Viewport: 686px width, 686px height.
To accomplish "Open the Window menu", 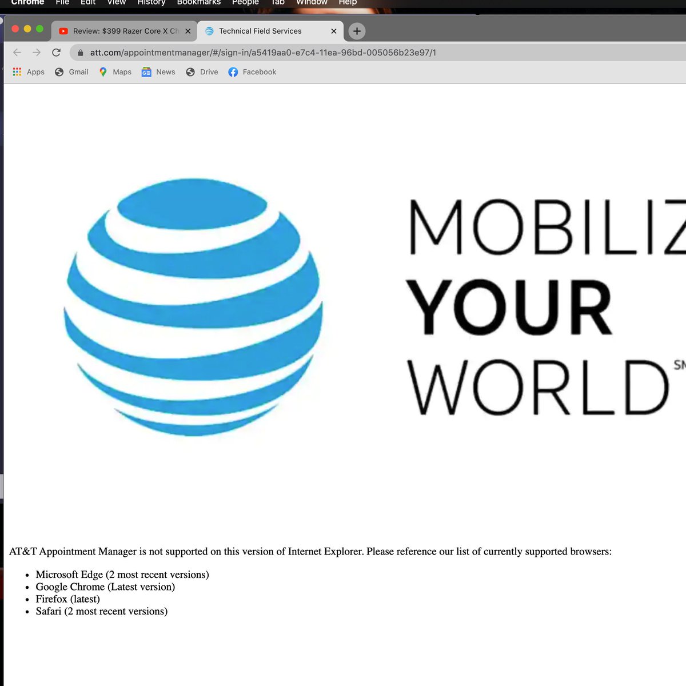I will pyautogui.click(x=312, y=2).
